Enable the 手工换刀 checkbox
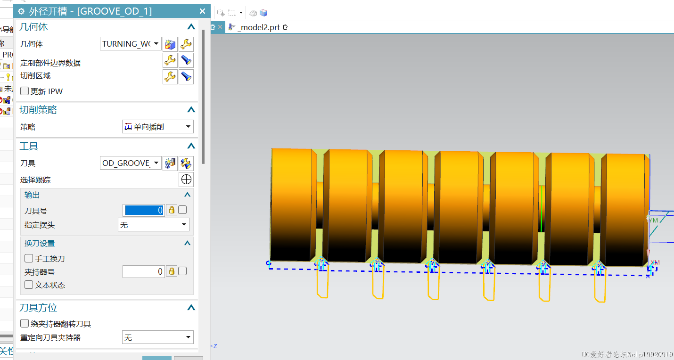The height and width of the screenshot is (360, 674). pyautogui.click(x=29, y=258)
